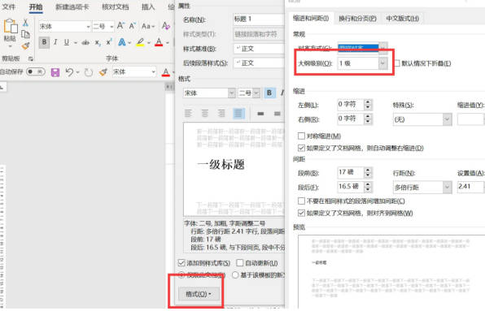
Task: Click the 格式(O) button
Action: tap(199, 294)
